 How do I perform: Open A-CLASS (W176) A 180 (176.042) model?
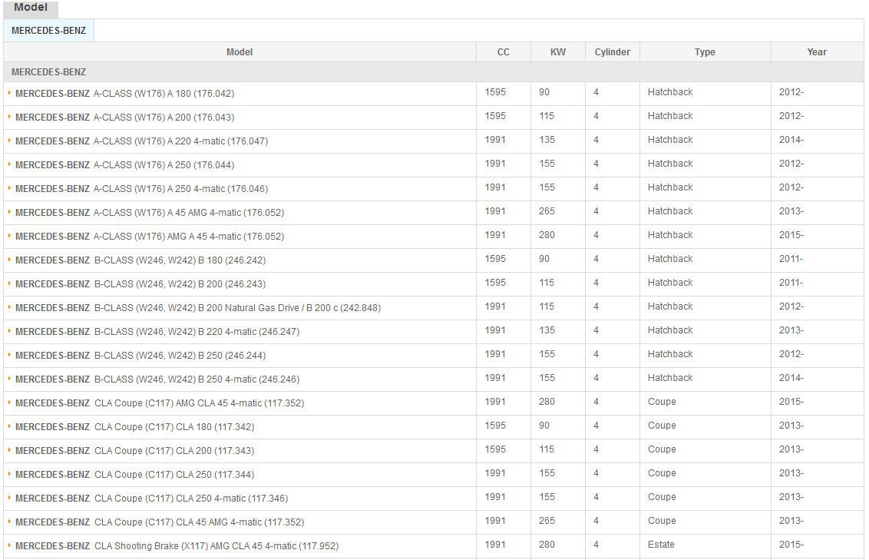point(124,94)
